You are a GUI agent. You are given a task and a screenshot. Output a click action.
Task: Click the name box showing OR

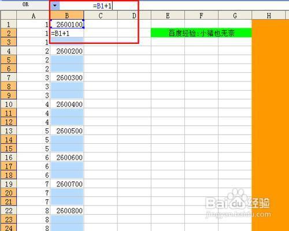[x=25, y=5]
